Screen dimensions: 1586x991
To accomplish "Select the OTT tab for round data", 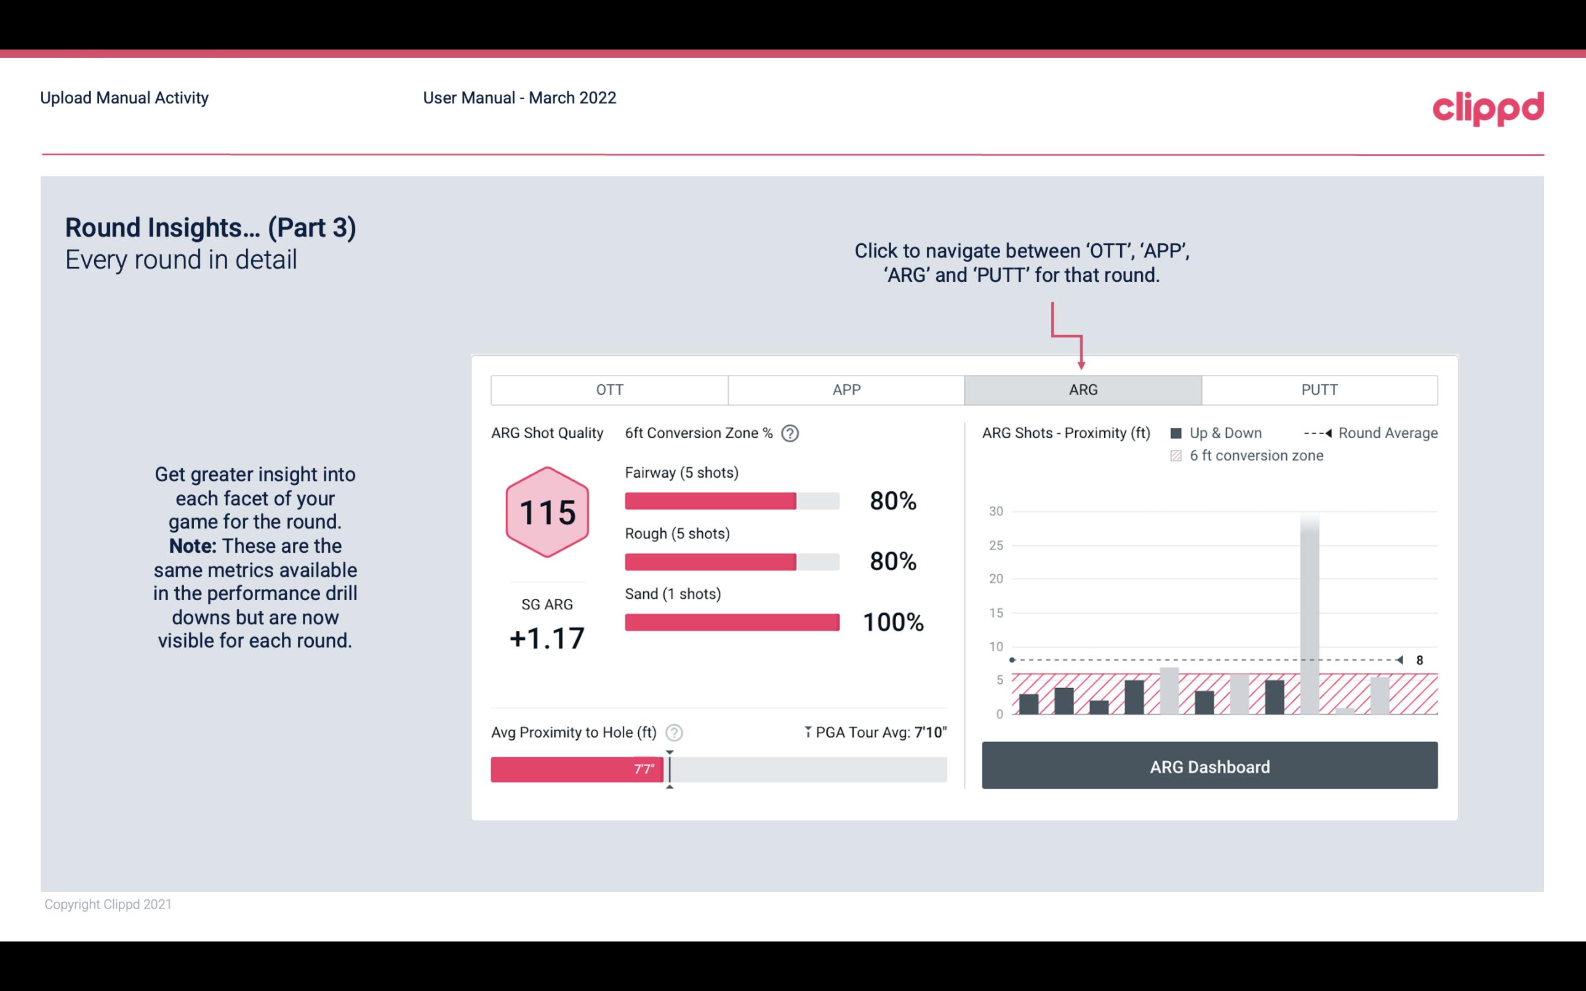I will coord(609,389).
